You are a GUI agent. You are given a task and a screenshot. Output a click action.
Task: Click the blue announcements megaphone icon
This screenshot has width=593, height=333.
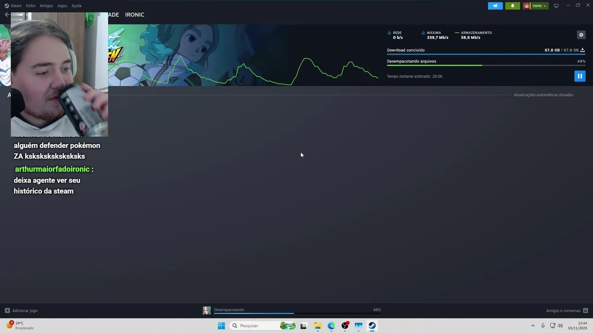coord(495,6)
